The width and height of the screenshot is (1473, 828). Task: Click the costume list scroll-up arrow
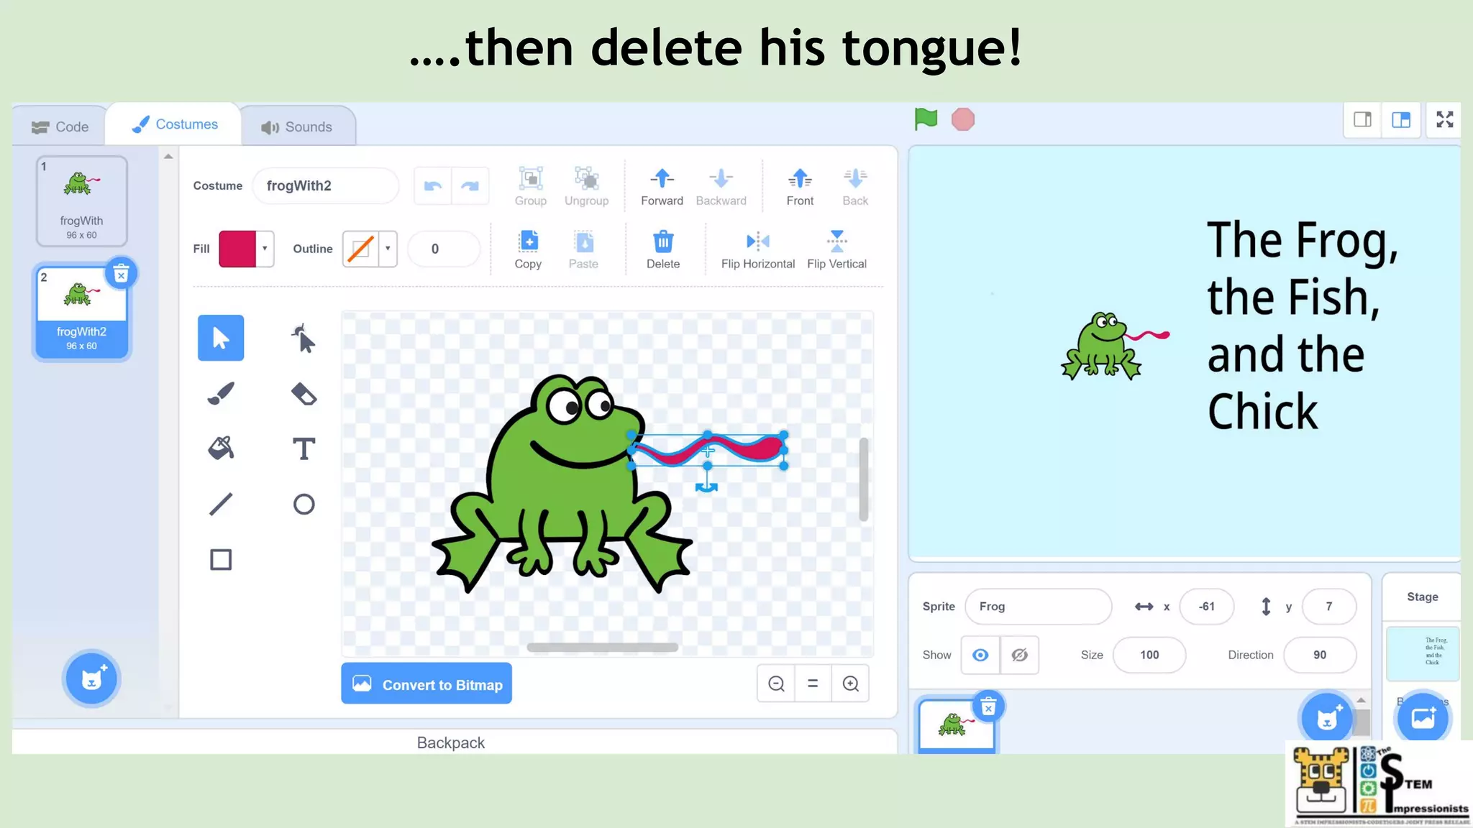[x=168, y=156]
